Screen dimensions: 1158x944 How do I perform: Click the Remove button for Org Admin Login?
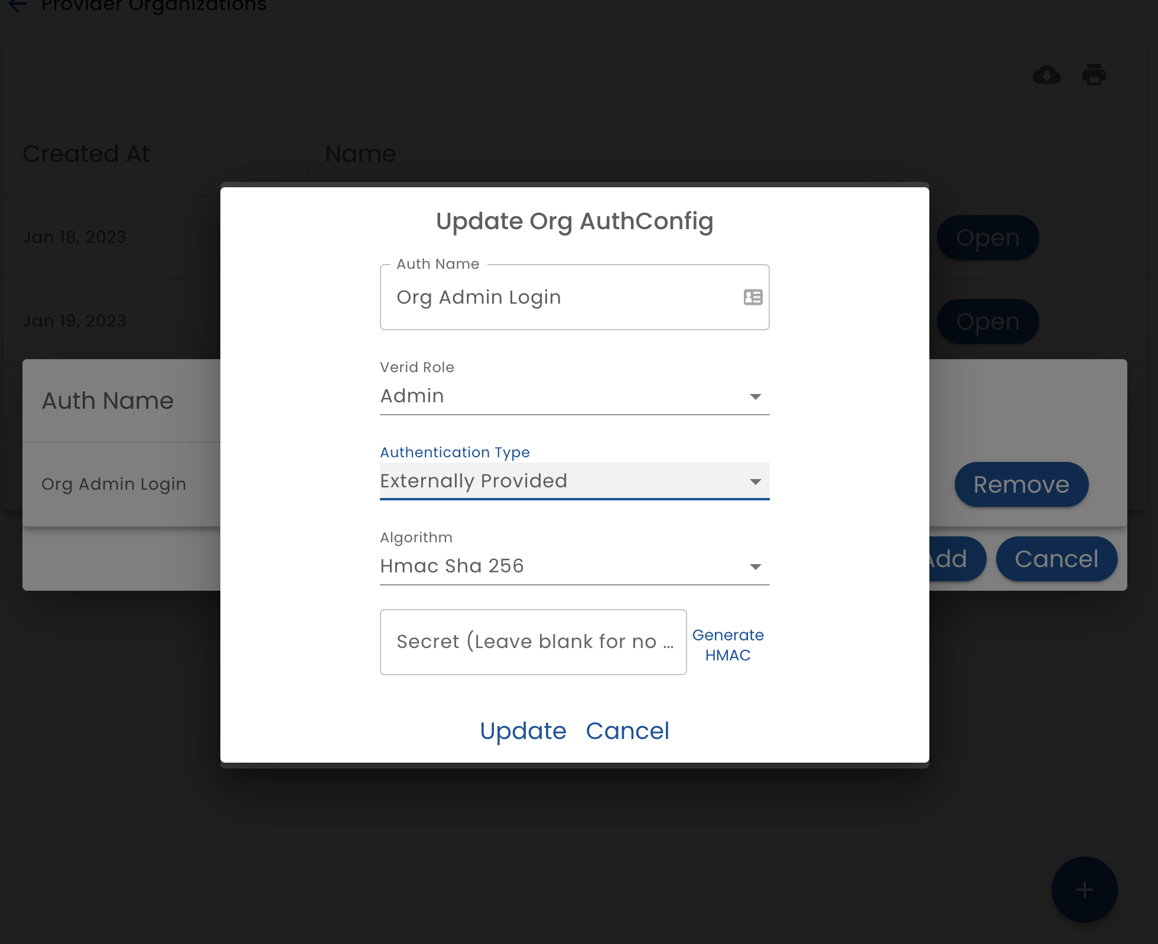click(1022, 484)
